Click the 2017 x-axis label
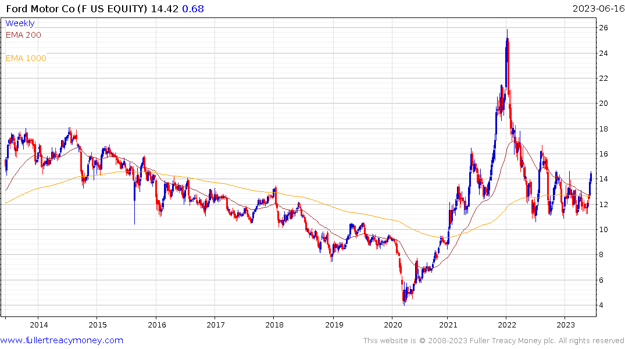 click(216, 325)
